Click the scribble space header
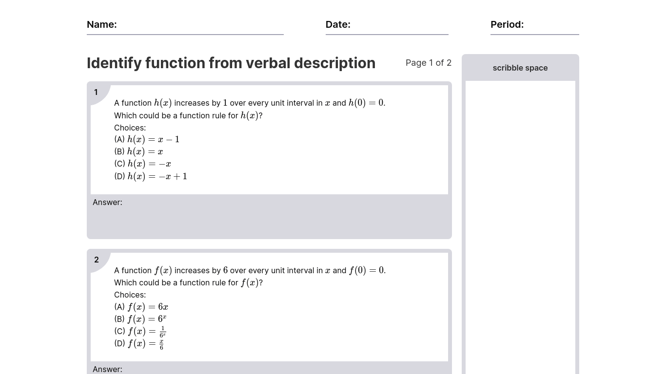666x374 pixels. (520, 68)
